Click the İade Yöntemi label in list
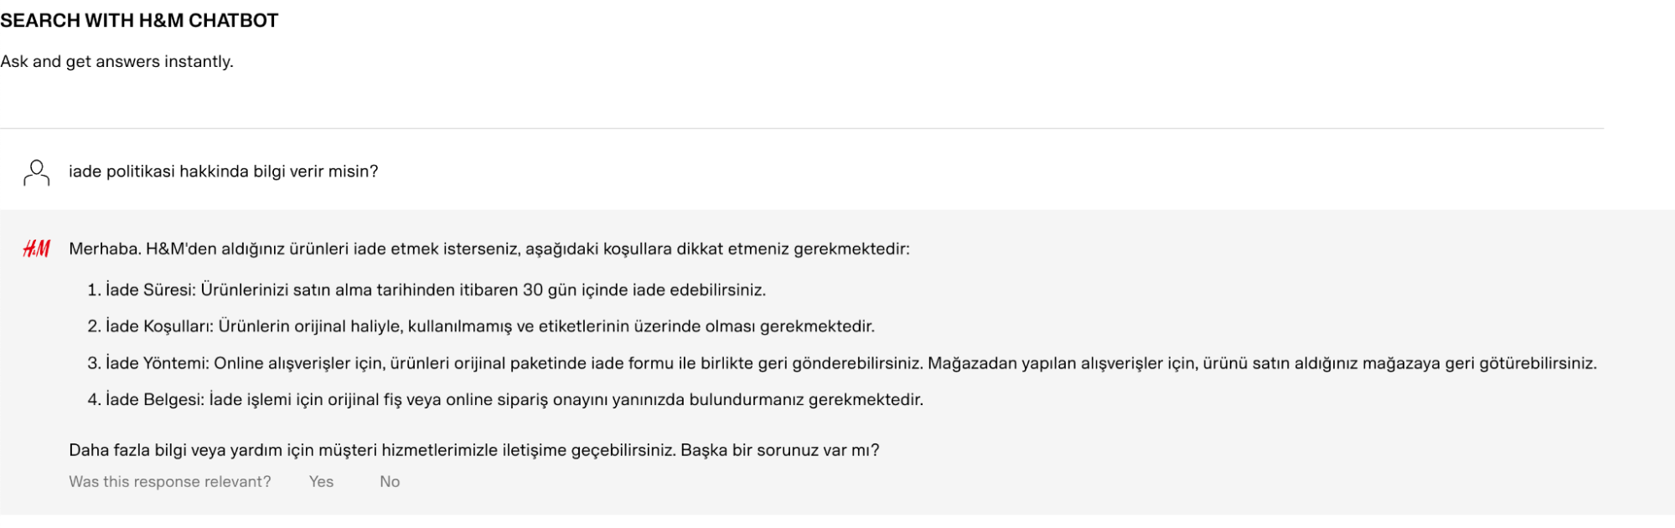The height and width of the screenshot is (528, 1675). [158, 363]
